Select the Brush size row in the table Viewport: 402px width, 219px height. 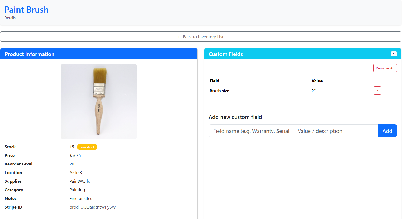click(x=270, y=91)
